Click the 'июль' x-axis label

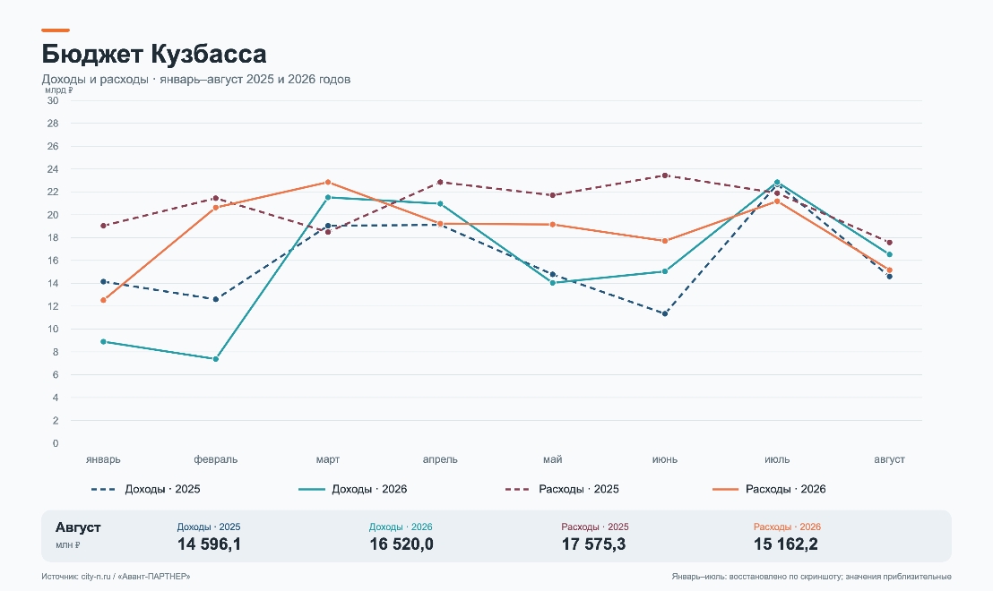tap(777, 459)
